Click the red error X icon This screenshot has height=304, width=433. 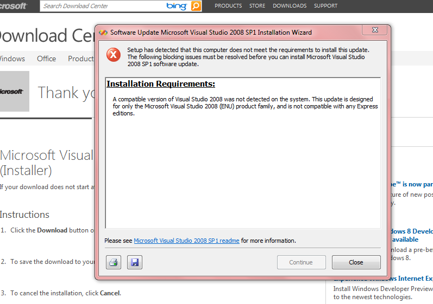click(114, 55)
